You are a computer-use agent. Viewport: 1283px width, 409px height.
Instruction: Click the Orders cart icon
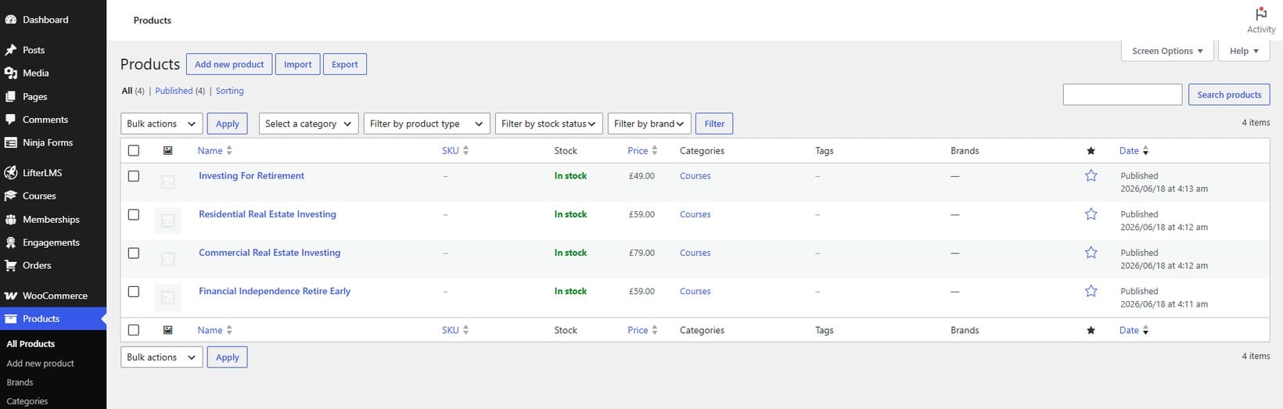[x=11, y=266]
